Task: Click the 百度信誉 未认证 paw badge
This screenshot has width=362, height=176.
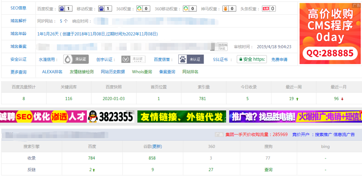Action: [x=191, y=59]
